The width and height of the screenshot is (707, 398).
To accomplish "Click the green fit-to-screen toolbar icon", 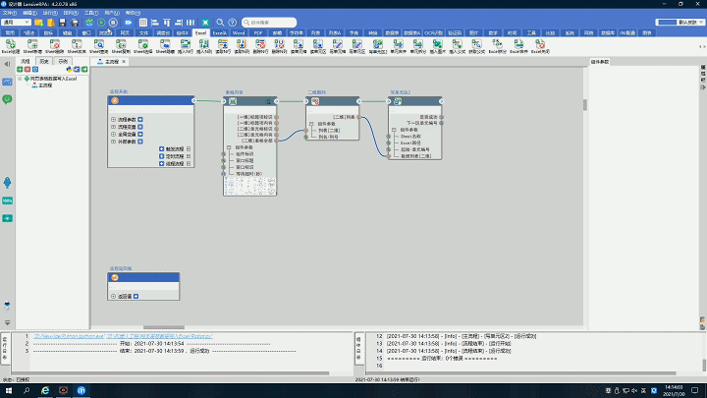I will 205,22.
